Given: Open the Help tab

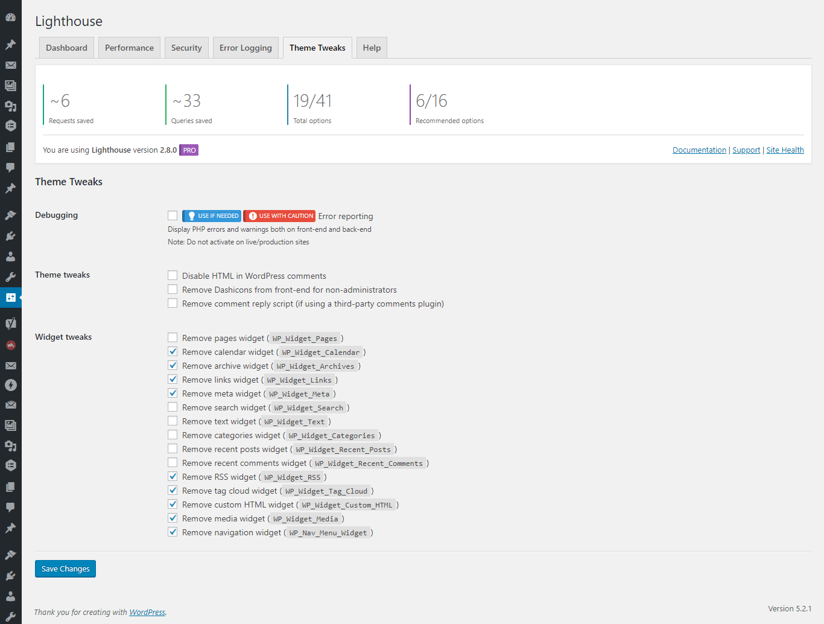Looking at the screenshot, I should [x=372, y=48].
